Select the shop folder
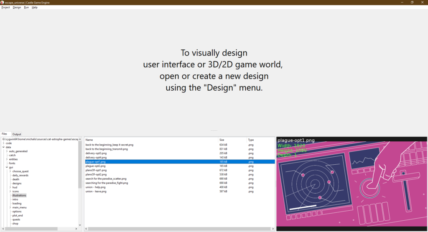 [x=15, y=224]
